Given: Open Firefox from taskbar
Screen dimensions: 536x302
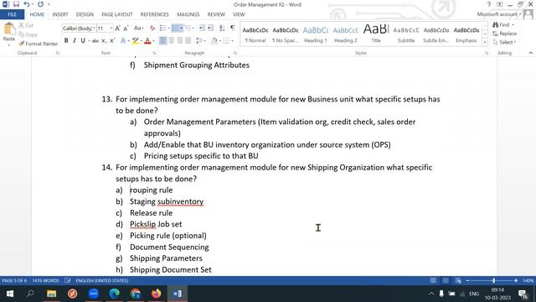Looking at the screenshot, I should point(157,294).
